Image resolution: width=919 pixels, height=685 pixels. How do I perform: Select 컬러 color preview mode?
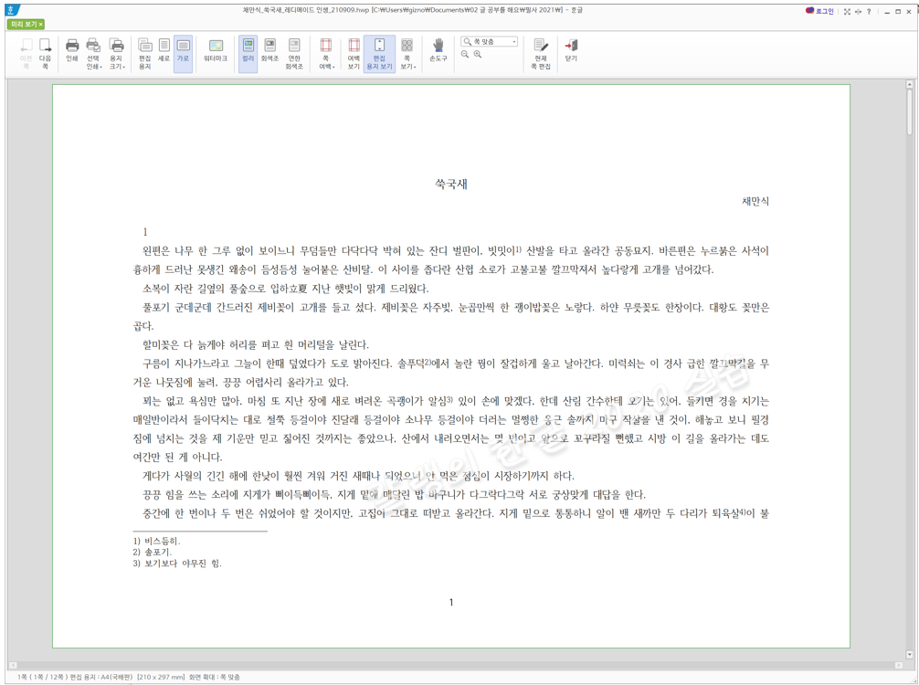pos(248,53)
